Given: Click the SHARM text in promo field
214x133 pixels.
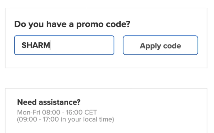Looking at the screenshot, I should pyautogui.click(x=35, y=45).
